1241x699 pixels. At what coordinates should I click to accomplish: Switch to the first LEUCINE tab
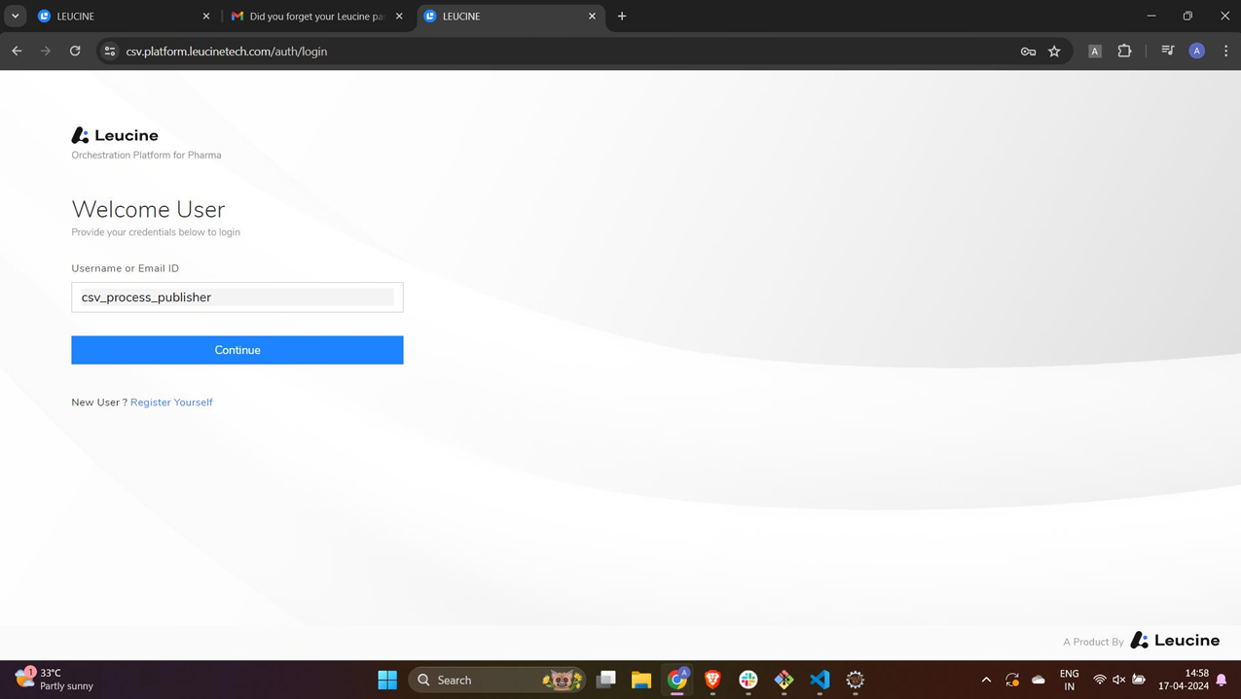pos(122,17)
